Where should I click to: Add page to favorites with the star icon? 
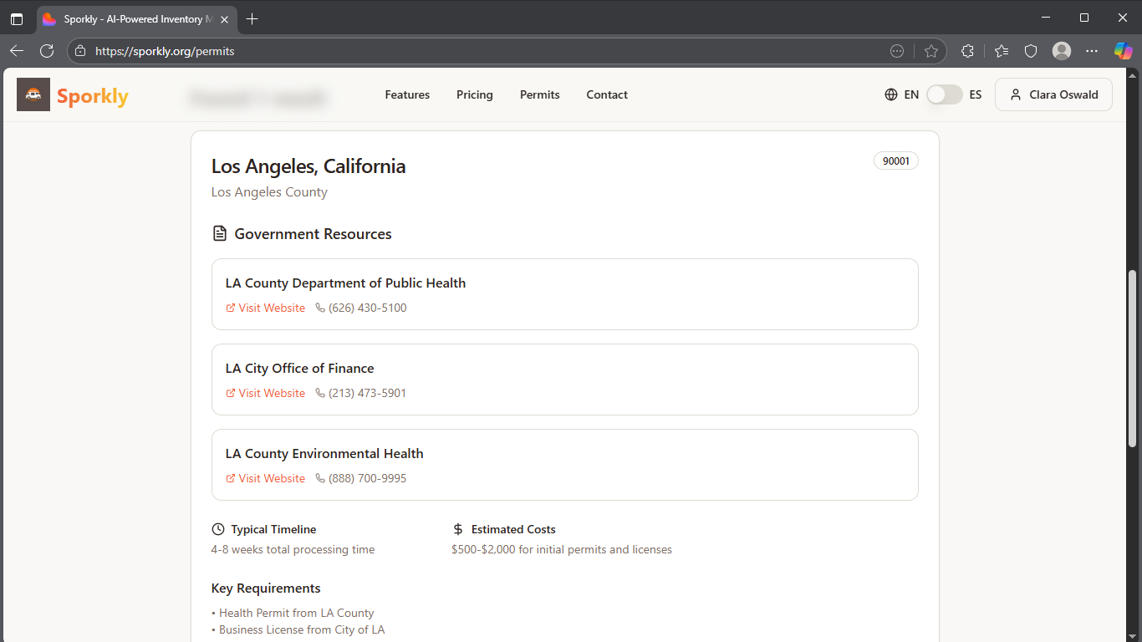[x=931, y=51]
